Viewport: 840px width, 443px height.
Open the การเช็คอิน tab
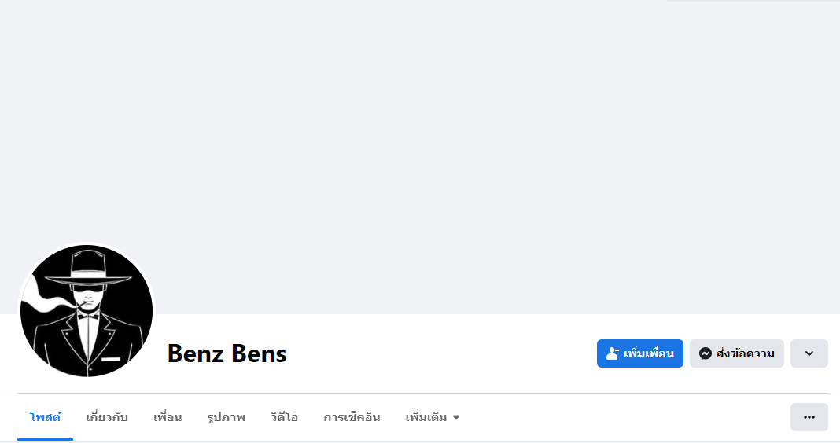pyautogui.click(x=352, y=417)
